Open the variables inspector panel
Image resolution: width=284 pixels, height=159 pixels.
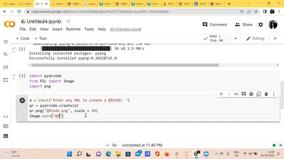[x=6, y=67]
